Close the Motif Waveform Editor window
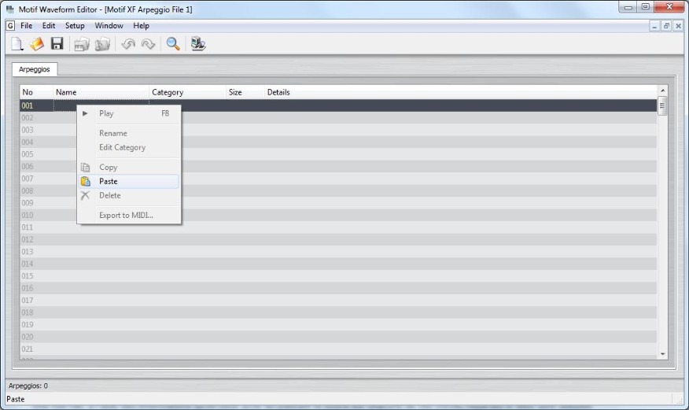Image resolution: width=689 pixels, height=410 pixels. 669,7
